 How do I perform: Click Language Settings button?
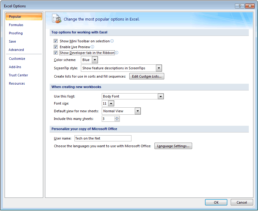[173, 146]
